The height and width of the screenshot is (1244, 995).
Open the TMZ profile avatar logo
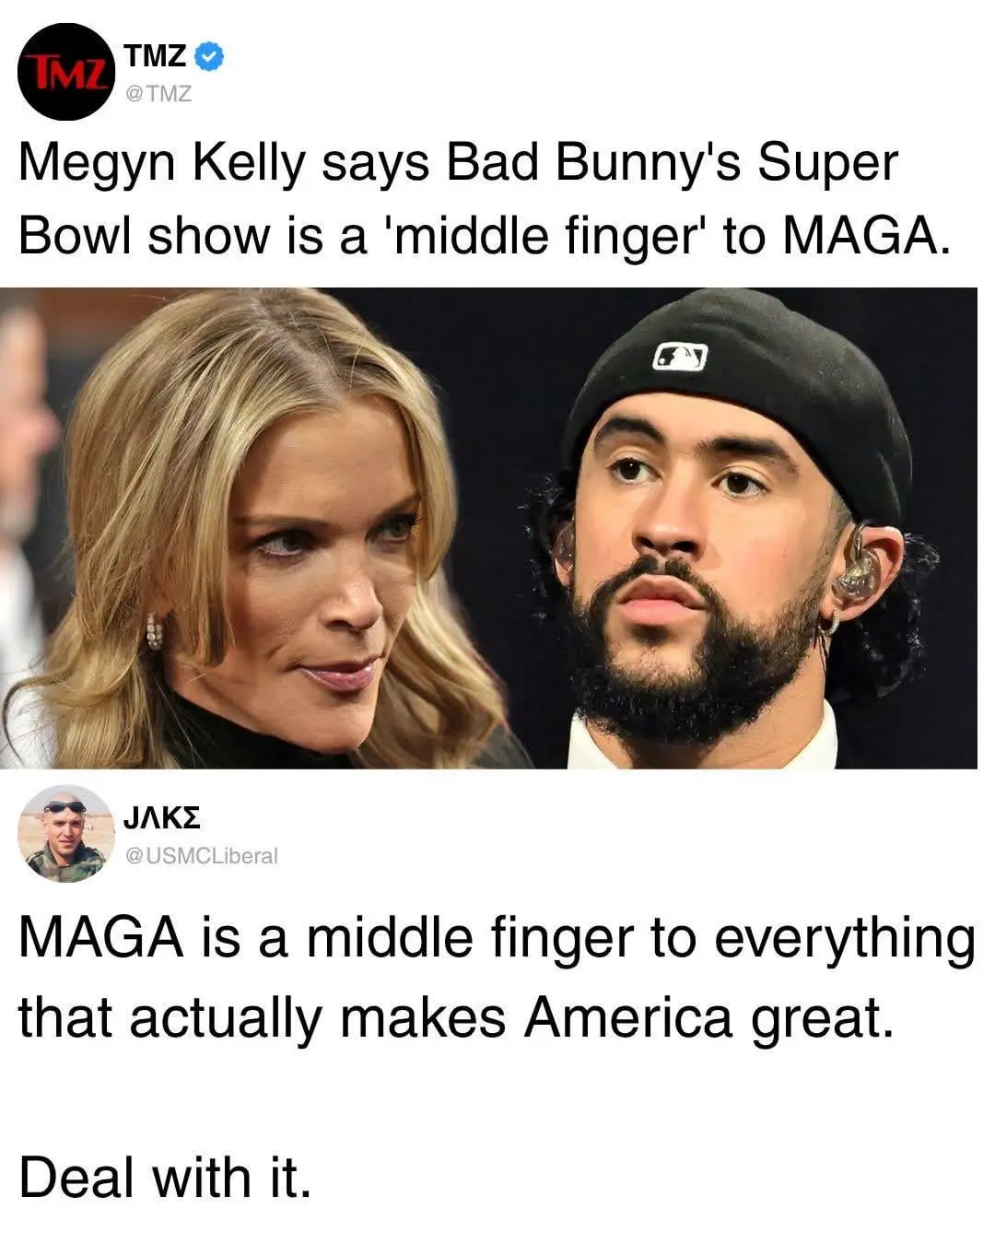65,73
